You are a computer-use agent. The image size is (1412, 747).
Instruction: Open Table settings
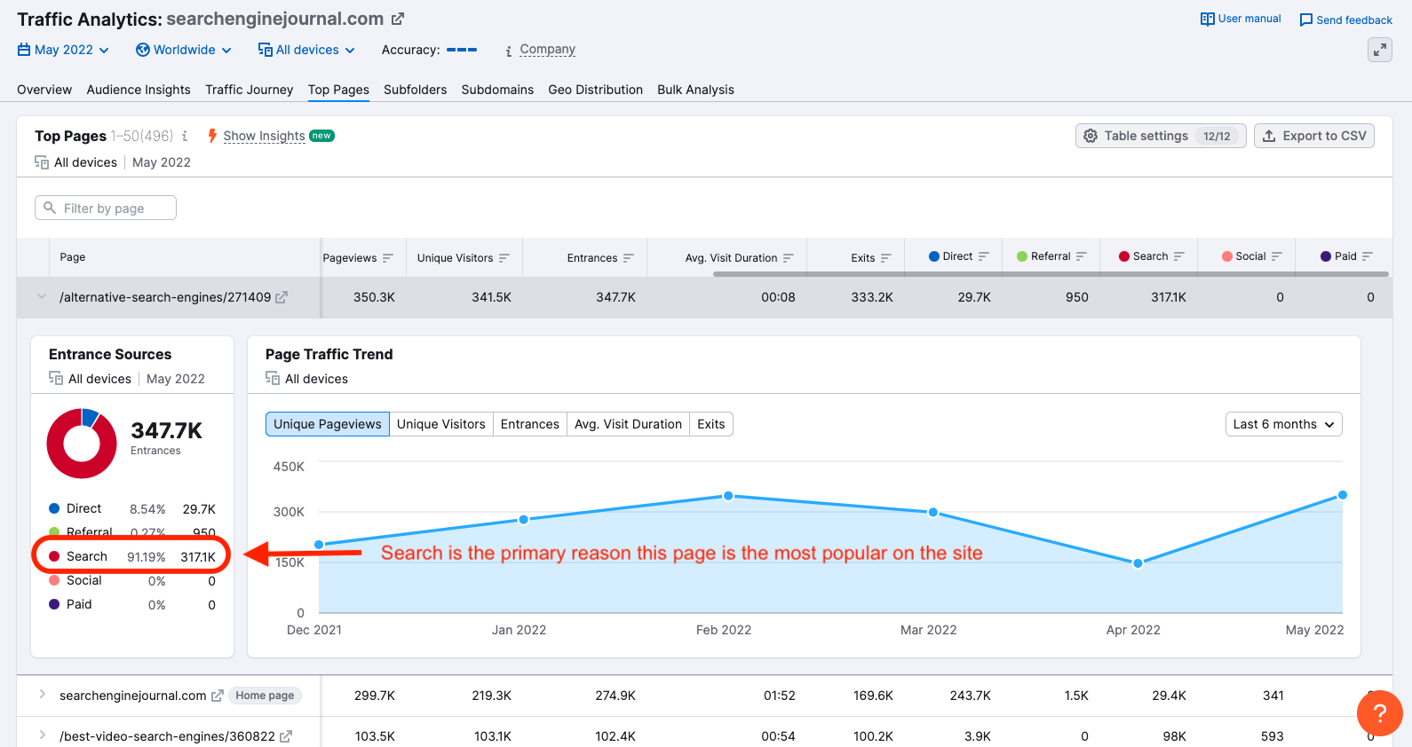[x=1161, y=136]
